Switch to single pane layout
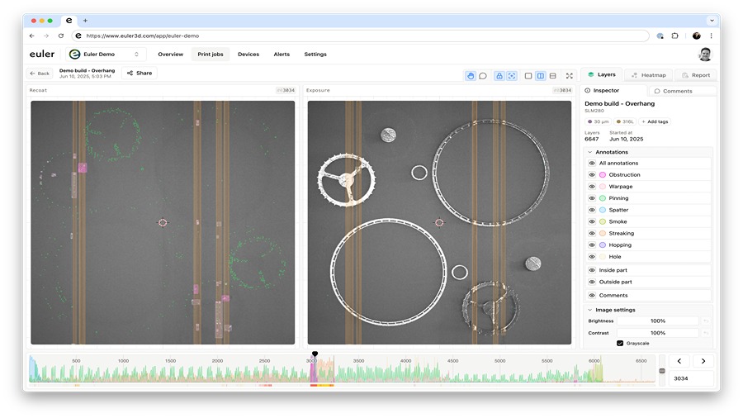The image size is (743, 418). click(x=528, y=76)
